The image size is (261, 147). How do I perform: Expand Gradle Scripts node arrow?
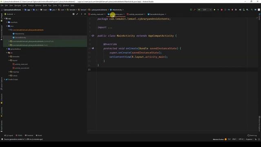[4, 79]
